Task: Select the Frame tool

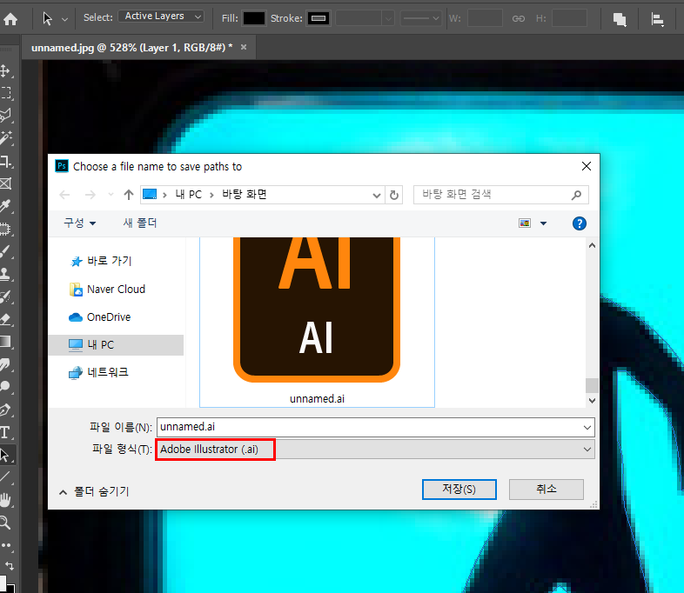Action: coord(5,183)
